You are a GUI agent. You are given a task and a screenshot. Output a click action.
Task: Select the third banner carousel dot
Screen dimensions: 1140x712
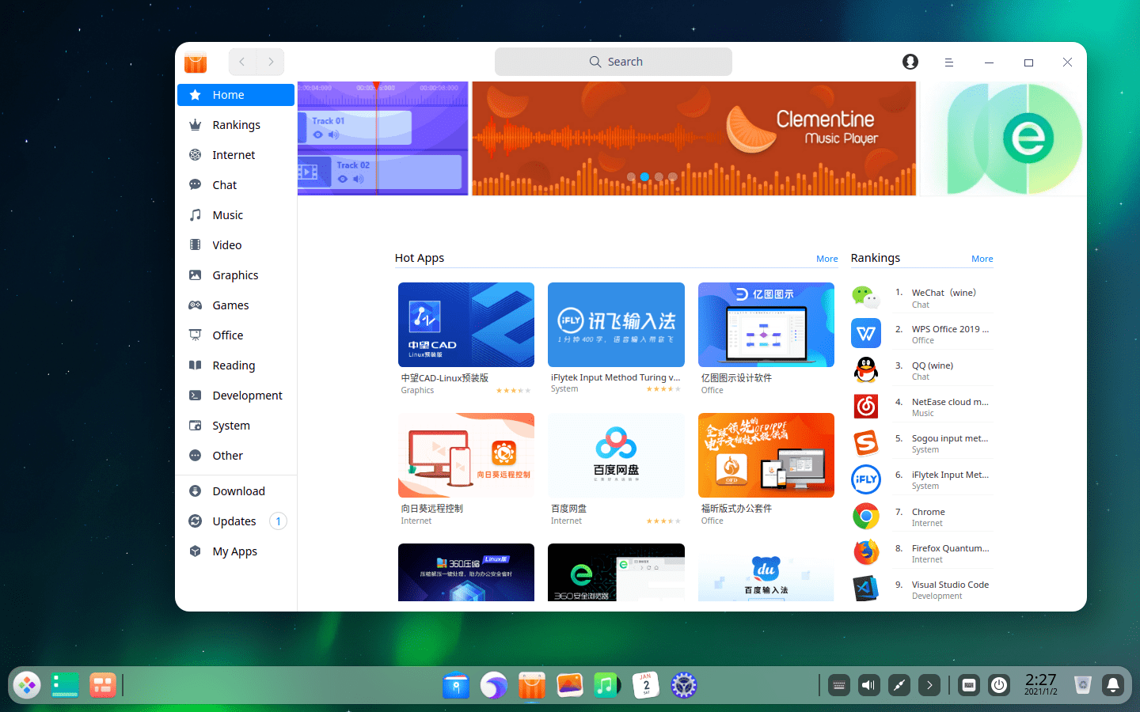[659, 177]
